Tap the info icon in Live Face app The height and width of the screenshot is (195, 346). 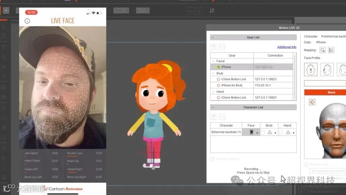[27, 21]
